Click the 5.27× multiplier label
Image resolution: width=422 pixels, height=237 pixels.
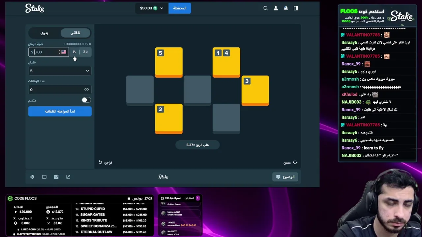pos(197,145)
